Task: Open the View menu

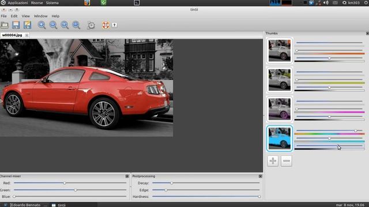Action: [25, 16]
